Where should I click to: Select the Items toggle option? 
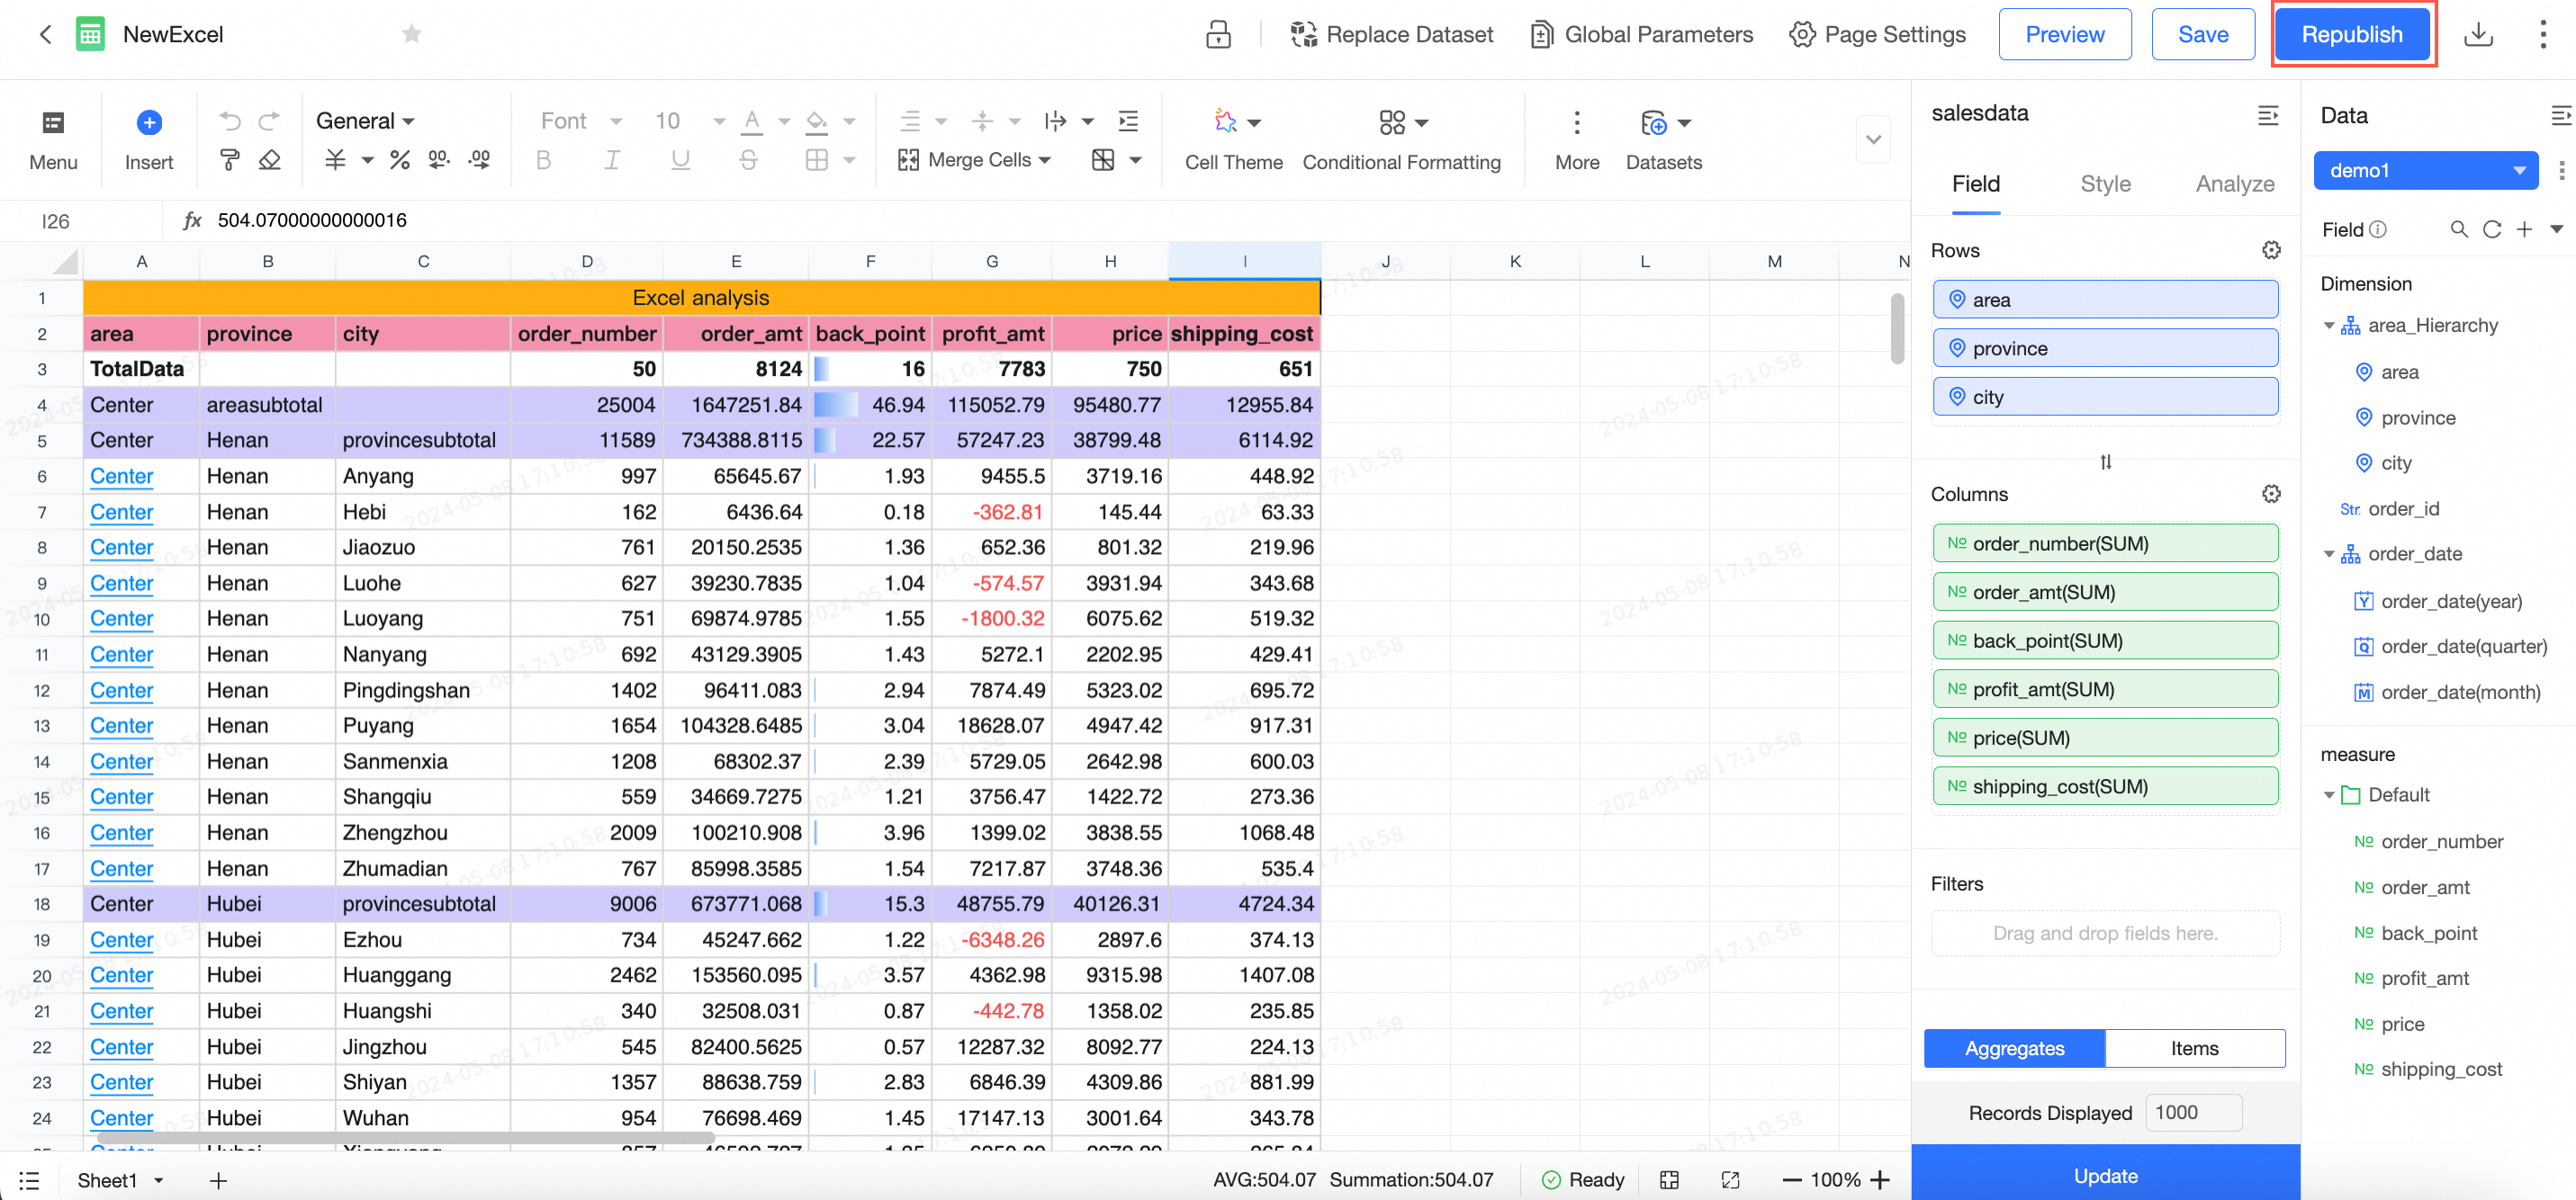[x=2194, y=1048]
